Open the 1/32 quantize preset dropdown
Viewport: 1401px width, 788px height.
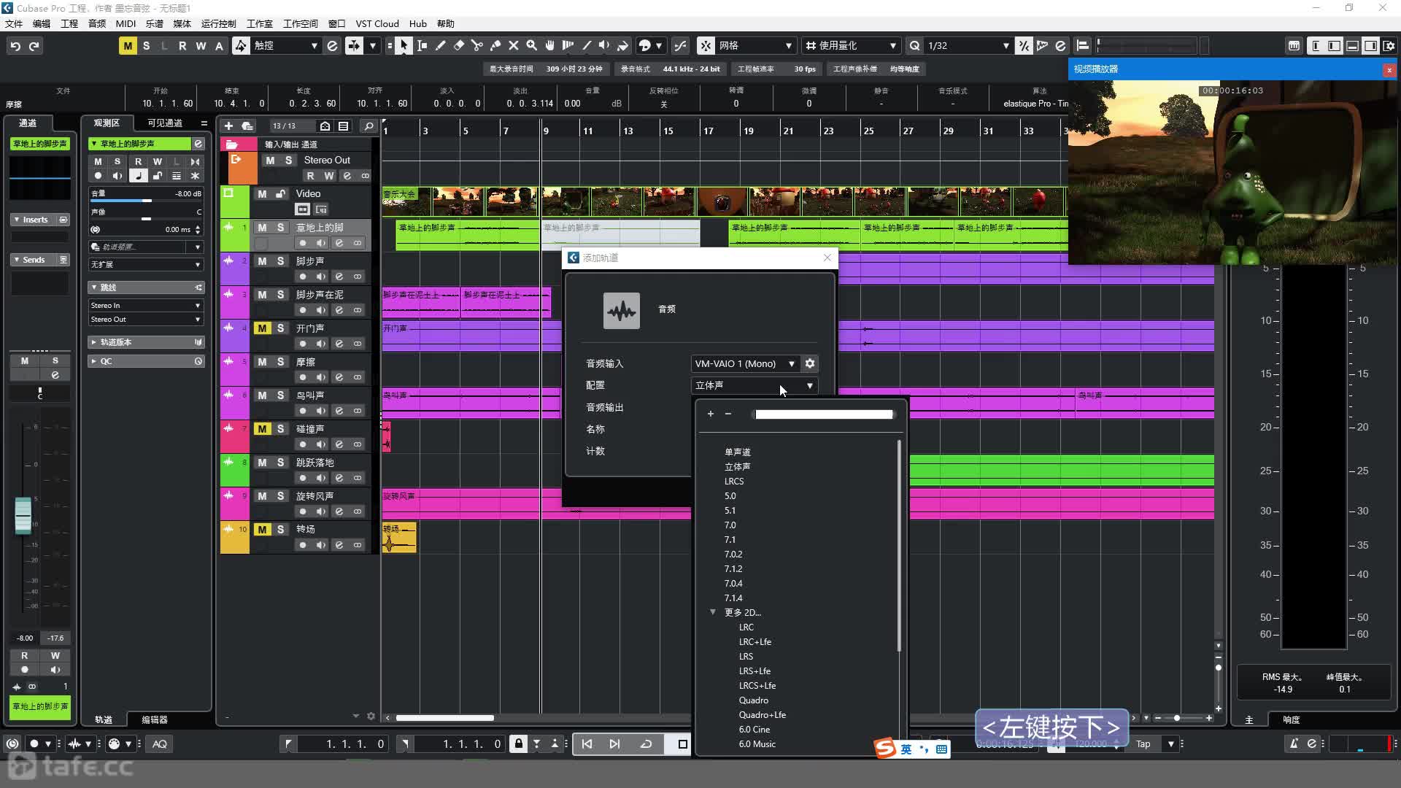pos(968,45)
